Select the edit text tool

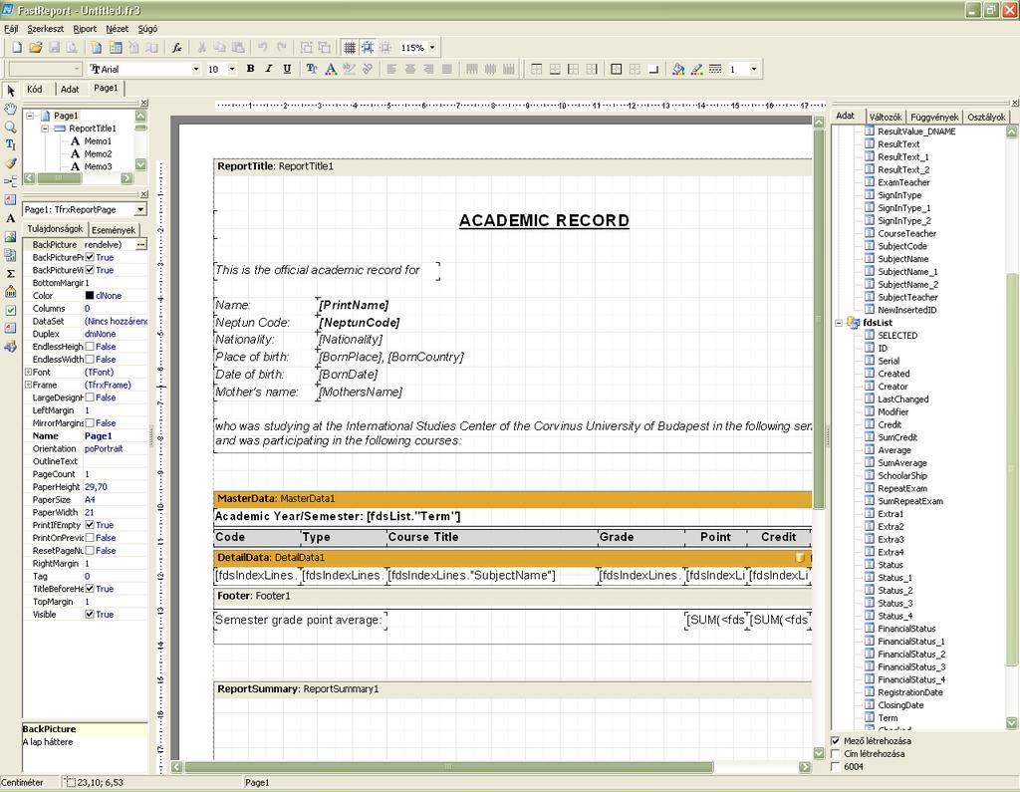[x=10, y=145]
